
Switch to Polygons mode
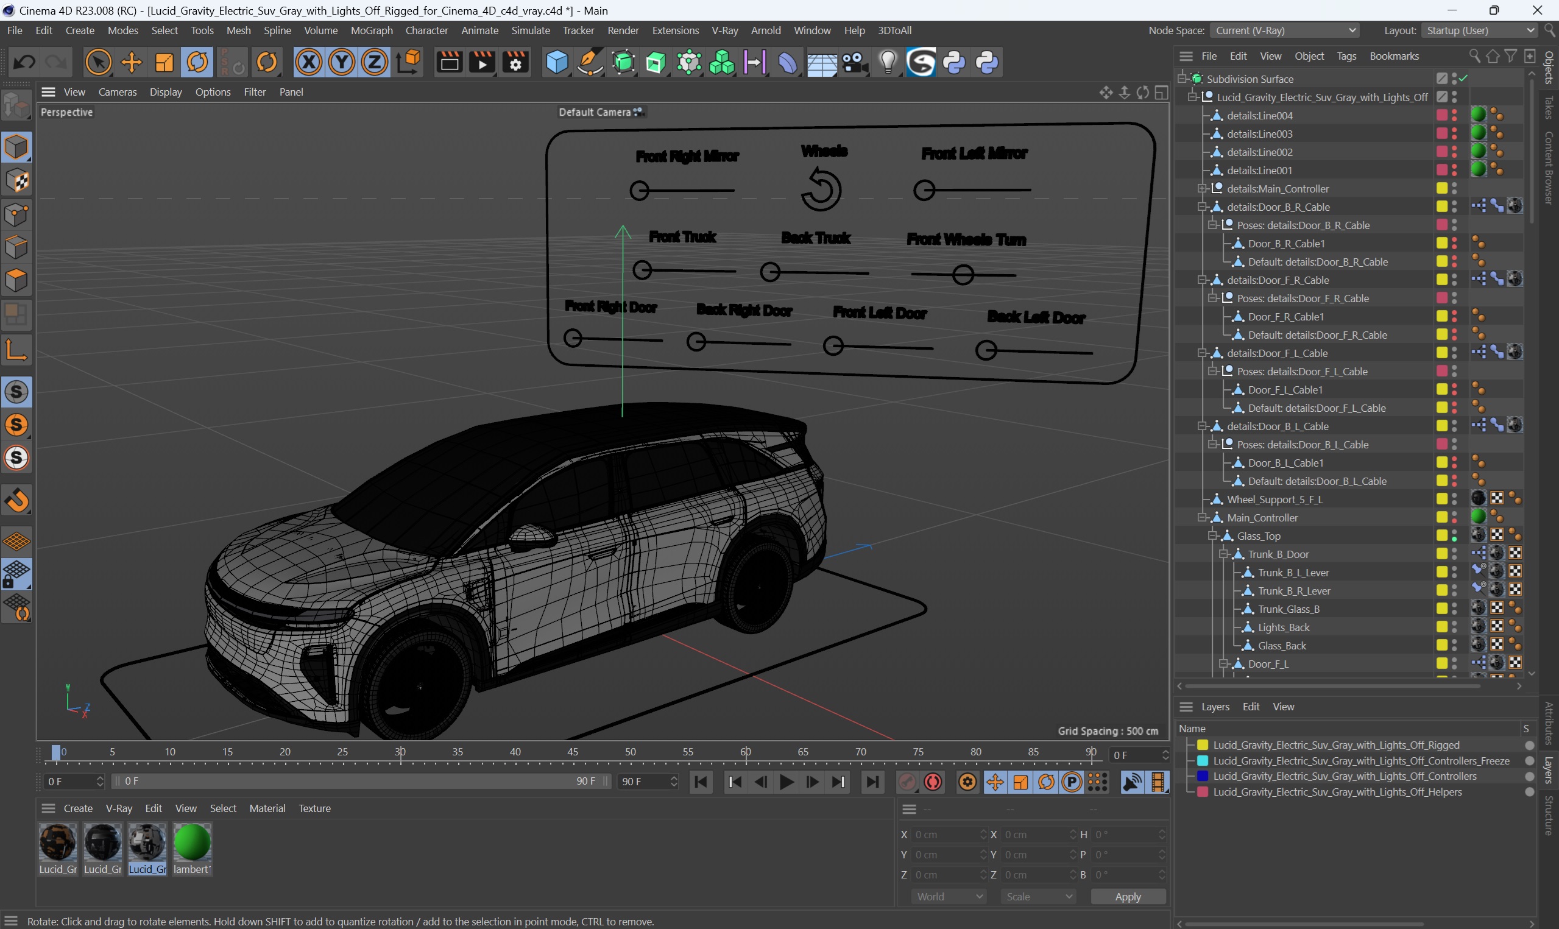pyautogui.click(x=17, y=281)
